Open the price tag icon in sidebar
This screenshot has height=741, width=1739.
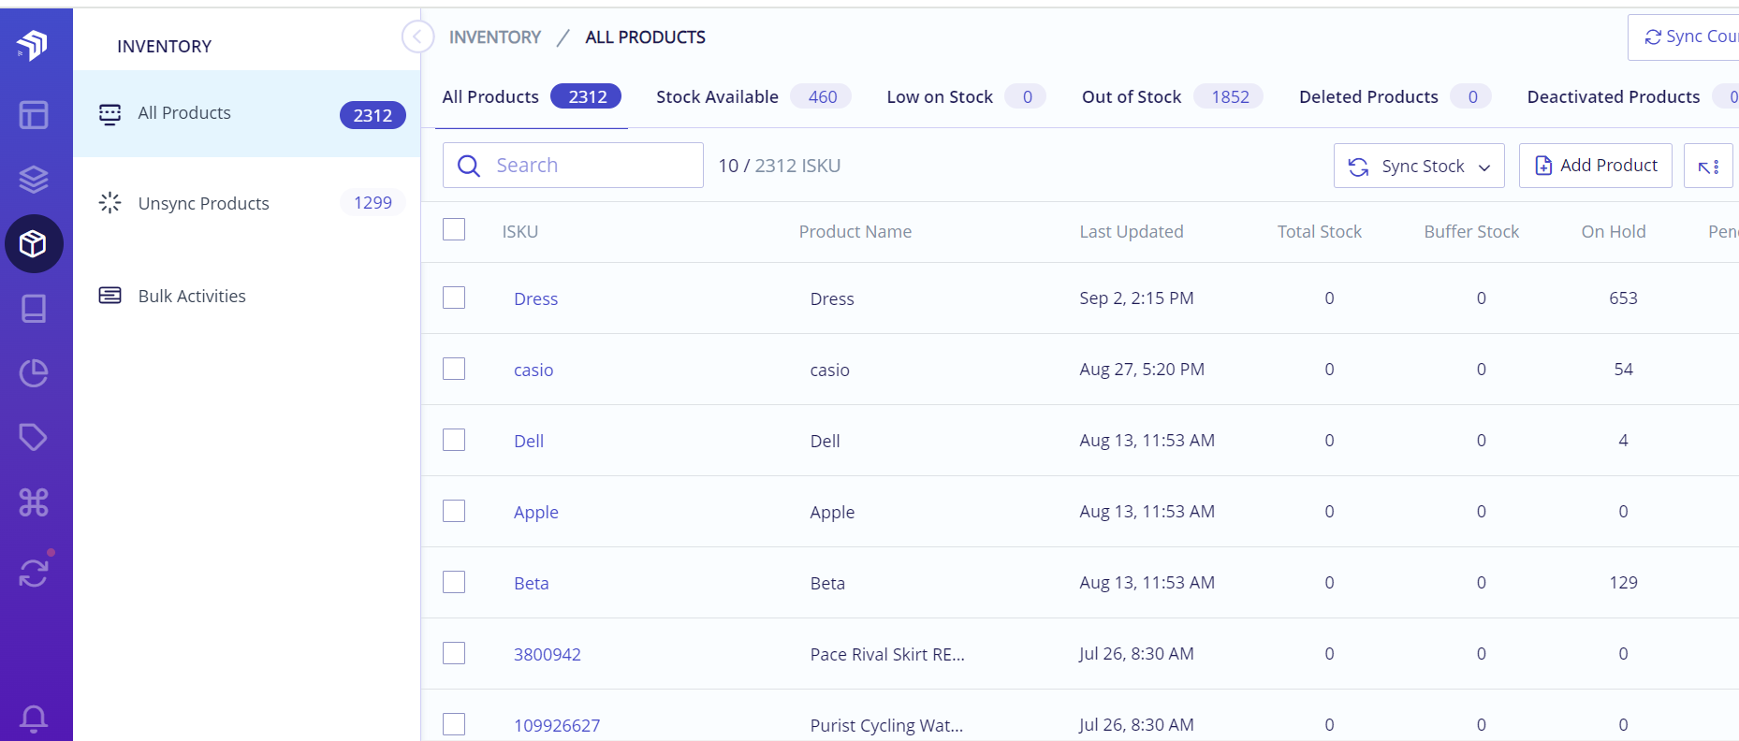[x=34, y=437]
